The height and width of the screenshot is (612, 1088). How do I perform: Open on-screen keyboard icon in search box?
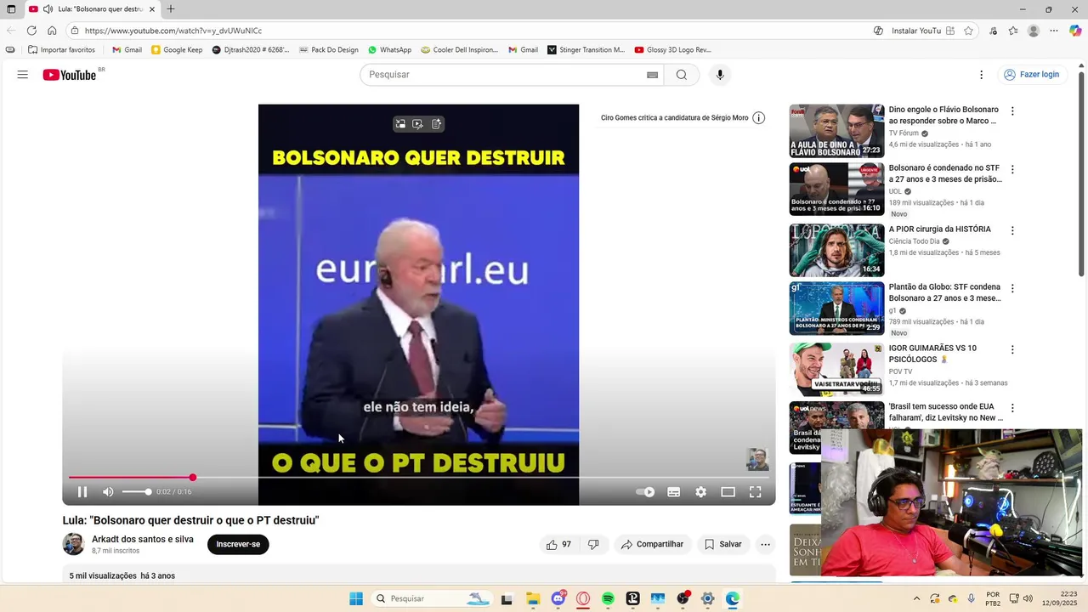coord(653,75)
